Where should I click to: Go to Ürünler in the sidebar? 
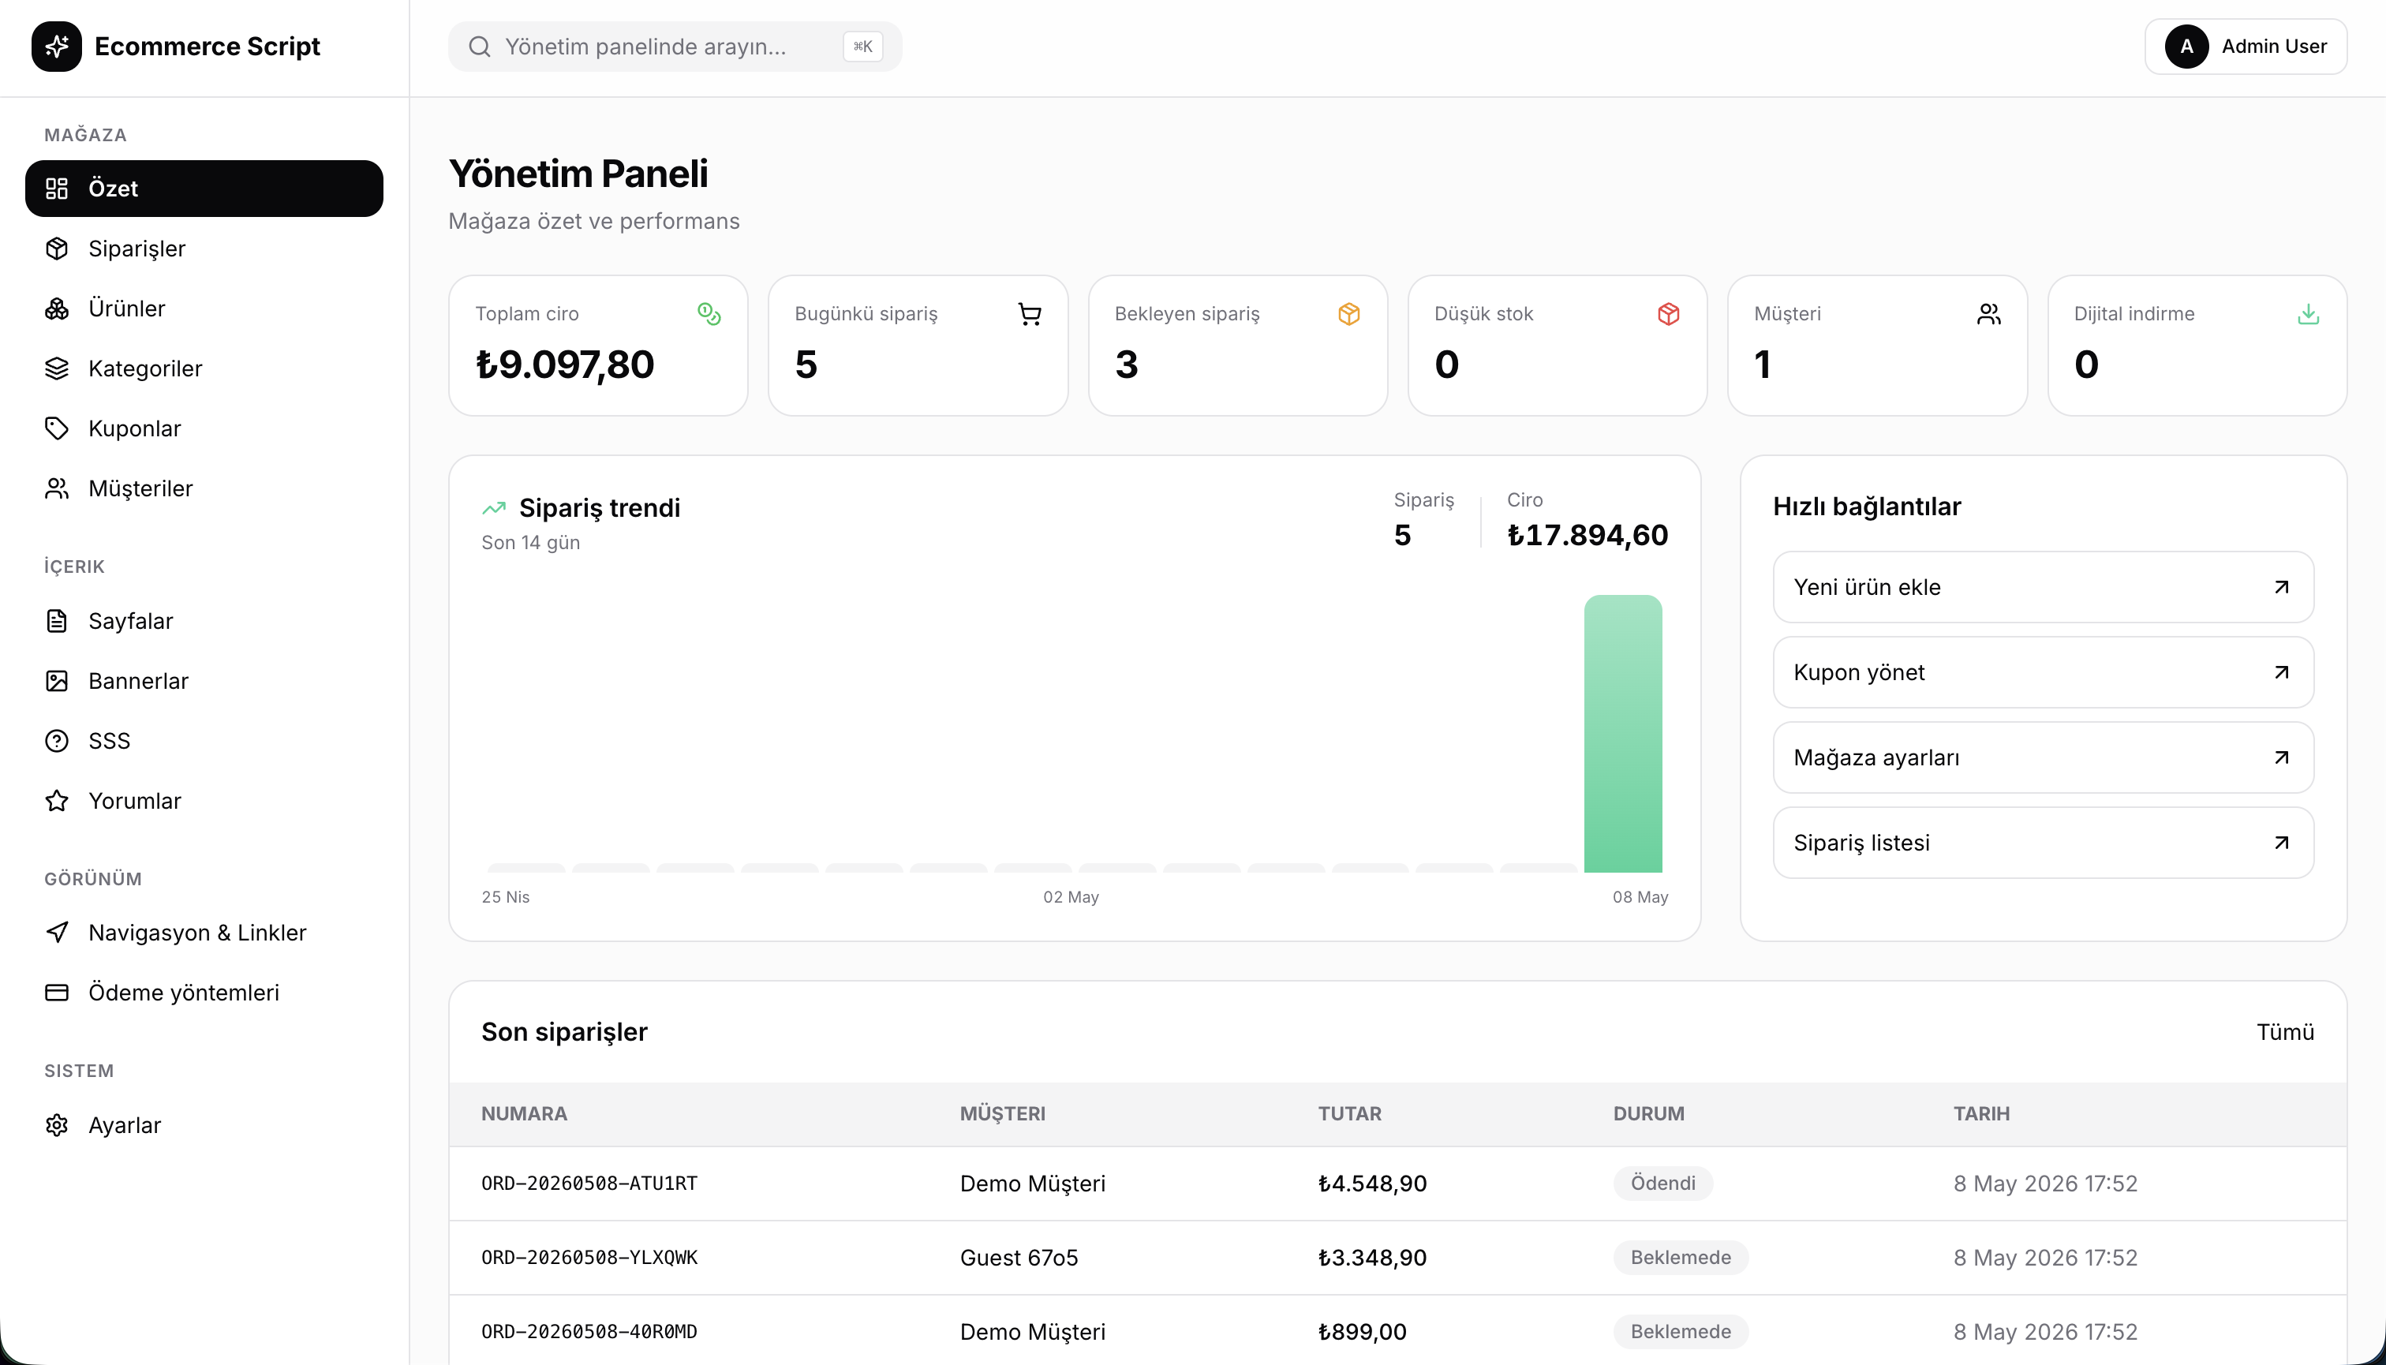pyautogui.click(x=204, y=309)
